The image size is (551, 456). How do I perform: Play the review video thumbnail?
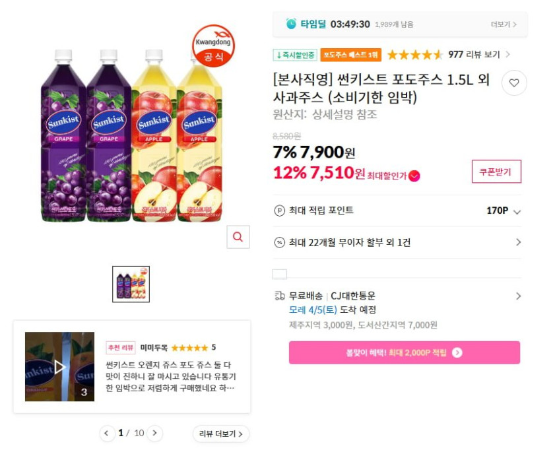coord(59,367)
